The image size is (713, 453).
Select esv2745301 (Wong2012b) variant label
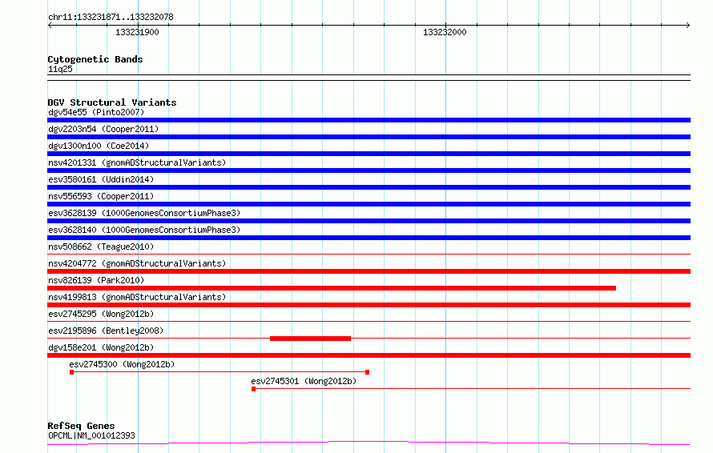coord(304,381)
